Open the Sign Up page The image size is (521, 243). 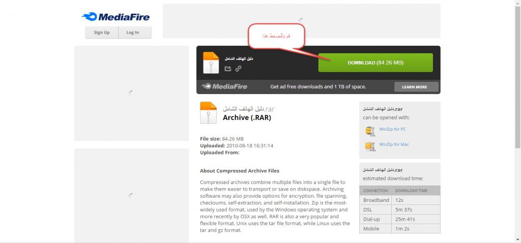point(102,32)
